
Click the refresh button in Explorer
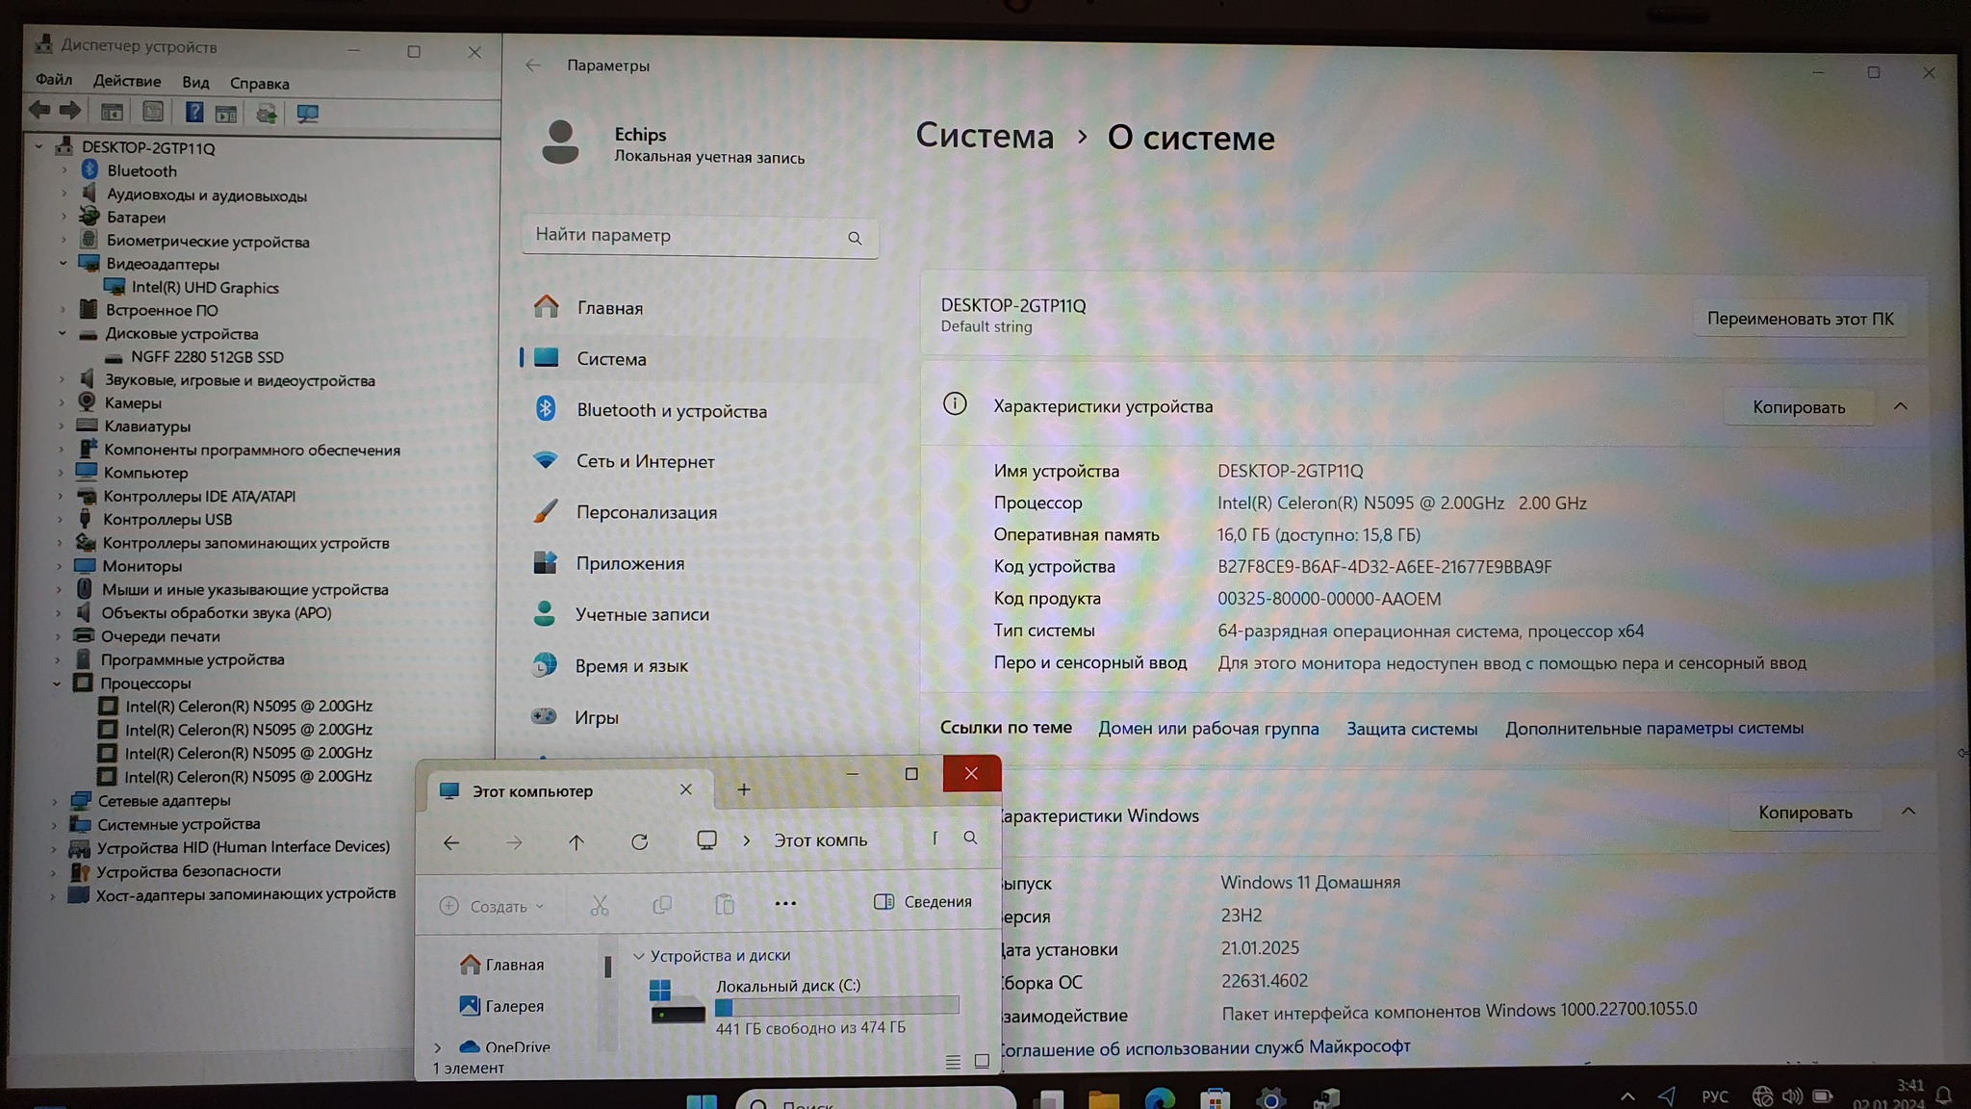click(639, 842)
